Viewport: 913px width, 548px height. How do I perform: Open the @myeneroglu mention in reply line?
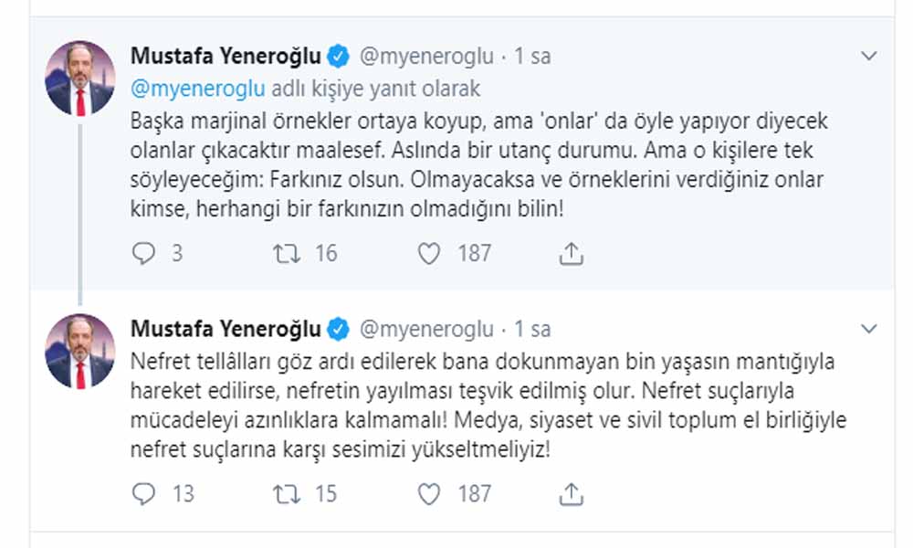pos(198,90)
